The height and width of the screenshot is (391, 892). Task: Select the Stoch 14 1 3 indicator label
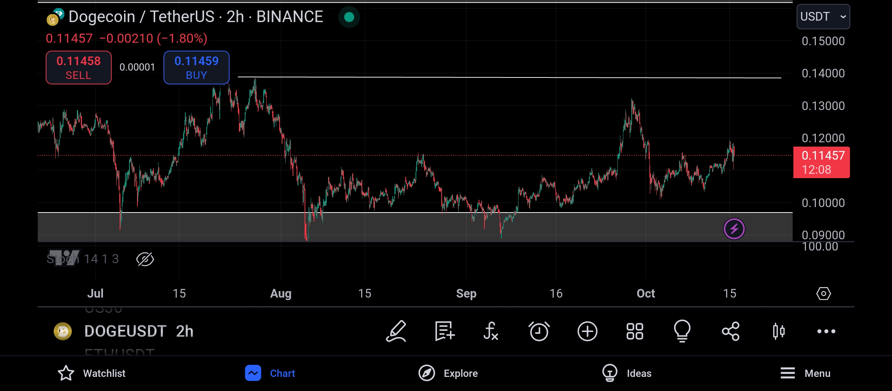click(x=83, y=259)
